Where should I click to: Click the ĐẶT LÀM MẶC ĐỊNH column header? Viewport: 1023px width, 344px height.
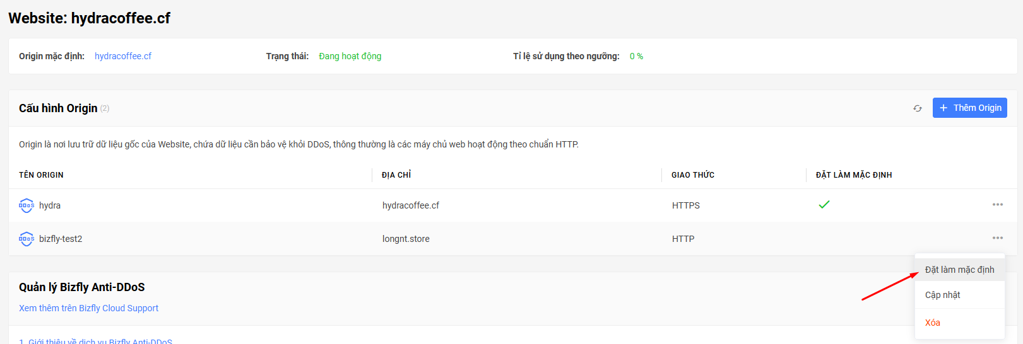854,175
